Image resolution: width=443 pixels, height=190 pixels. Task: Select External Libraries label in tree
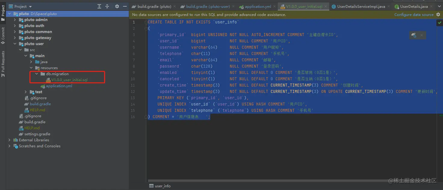pos(34,140)
